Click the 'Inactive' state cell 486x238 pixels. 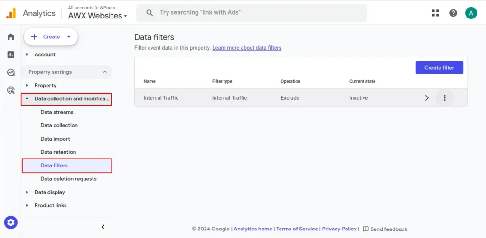pos(358,98)
